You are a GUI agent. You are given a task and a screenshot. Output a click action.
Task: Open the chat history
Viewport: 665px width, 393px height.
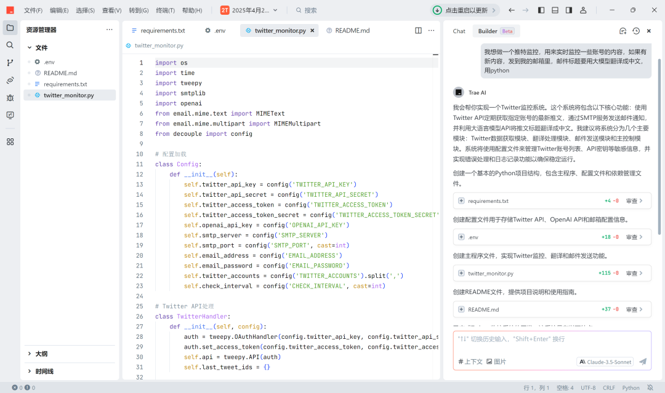tap(635, 31)
